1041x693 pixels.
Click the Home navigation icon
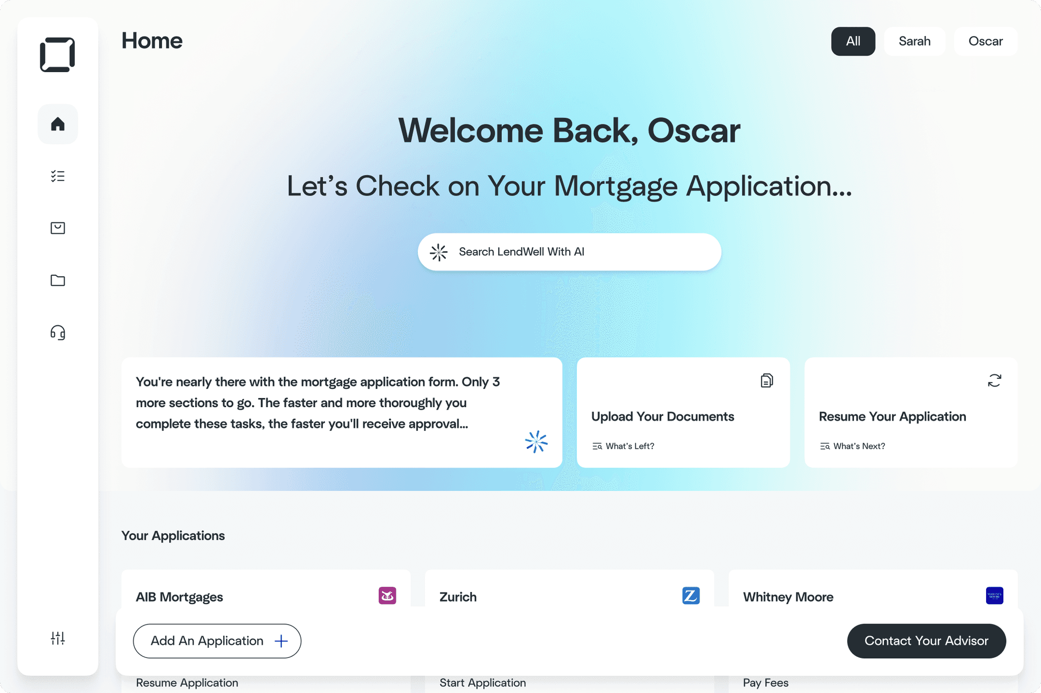pos(57,124)
